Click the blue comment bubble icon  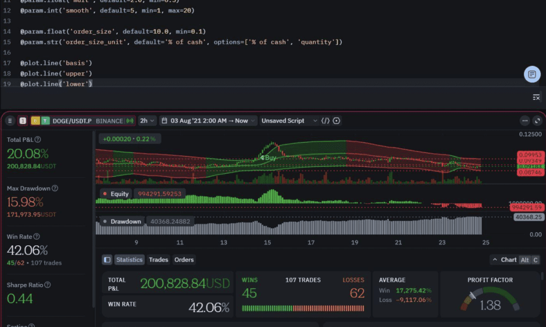pos(532,74)
